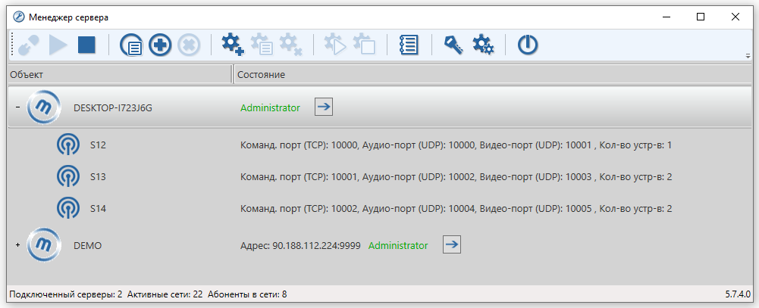Click the play triangle toolbar icon
759x308 pixels.
(58, 45)
